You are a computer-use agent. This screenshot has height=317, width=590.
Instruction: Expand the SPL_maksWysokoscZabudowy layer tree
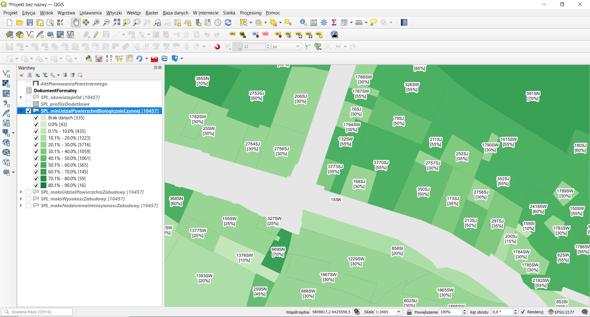pyautogui.click(x=21, y=199)
